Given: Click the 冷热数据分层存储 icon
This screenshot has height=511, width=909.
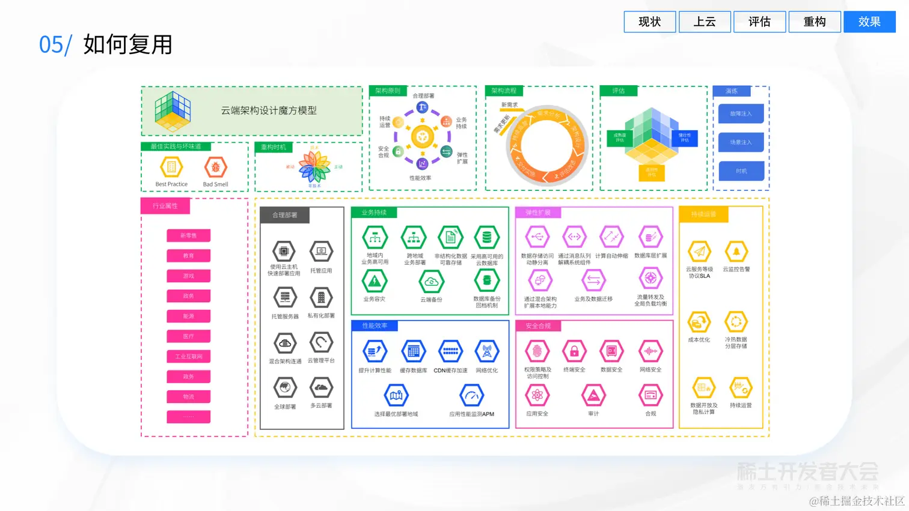Looking at the screenshot, I should 736,322.
